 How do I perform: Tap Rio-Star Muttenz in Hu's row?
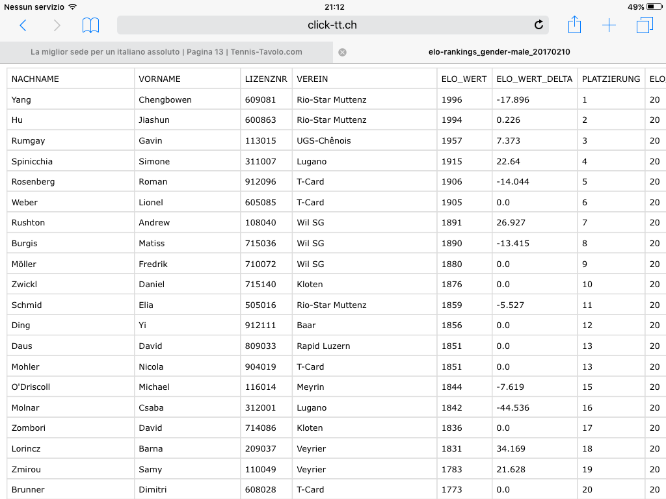point(332,120)
